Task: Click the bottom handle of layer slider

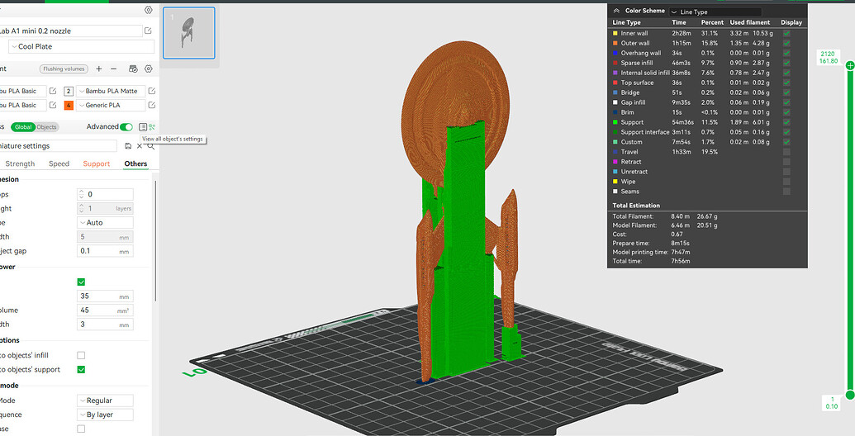Action: click(850, 395)
